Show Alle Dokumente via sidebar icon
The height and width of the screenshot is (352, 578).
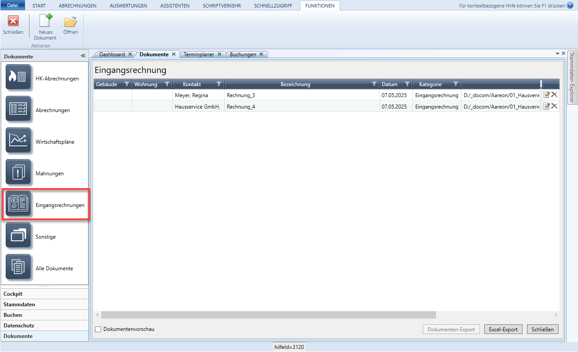pyautogui.click(x=18, y=267)
